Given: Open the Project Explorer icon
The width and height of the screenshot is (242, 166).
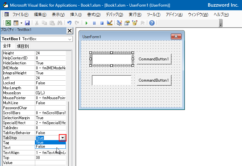Looking at the screenshot, I should point(119,23).
